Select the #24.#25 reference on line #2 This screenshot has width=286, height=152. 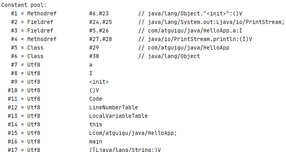click(x=101, y=22)
